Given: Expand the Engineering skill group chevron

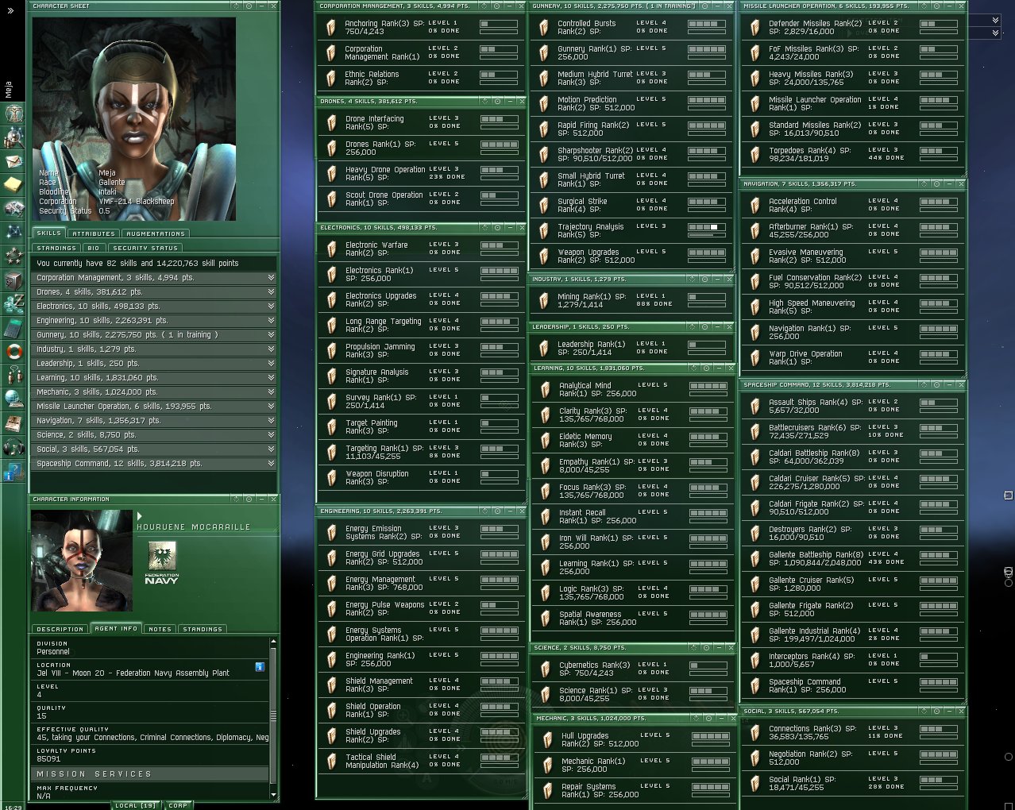Looking at the screenshot, I should (x=271, y=321).
